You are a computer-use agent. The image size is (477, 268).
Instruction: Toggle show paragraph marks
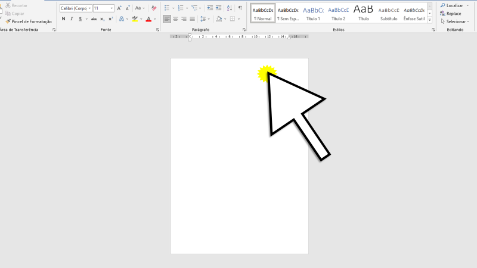[240, 8]
